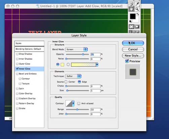Enable the Drop Shadow checkbox
The width and height of the screenshot is (169, 139).
pos(17,54)
